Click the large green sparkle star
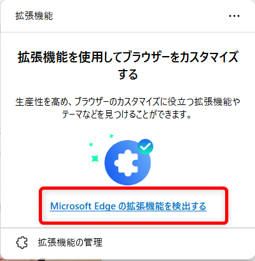255x261 pixels. tap(95, 159)
